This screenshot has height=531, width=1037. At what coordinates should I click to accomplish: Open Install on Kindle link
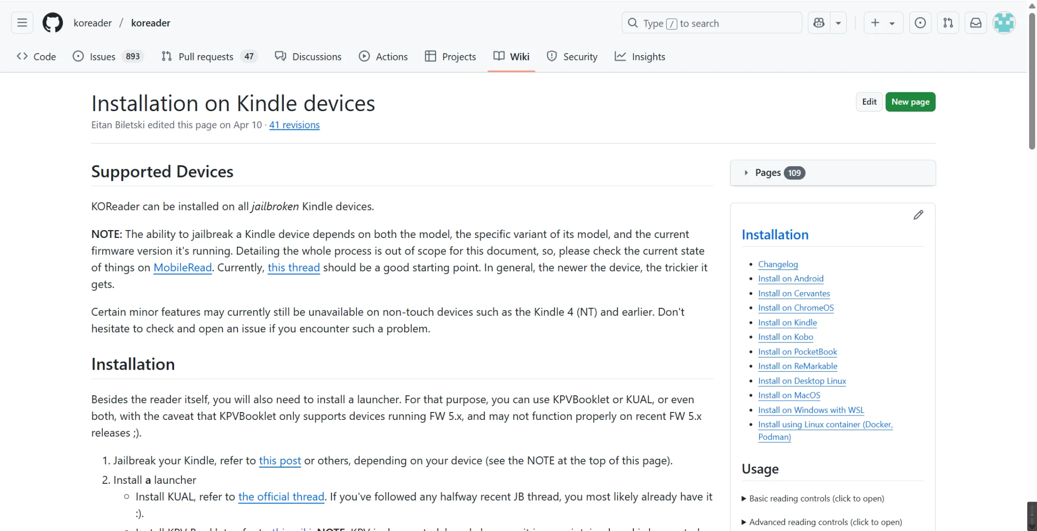[787, 322]
